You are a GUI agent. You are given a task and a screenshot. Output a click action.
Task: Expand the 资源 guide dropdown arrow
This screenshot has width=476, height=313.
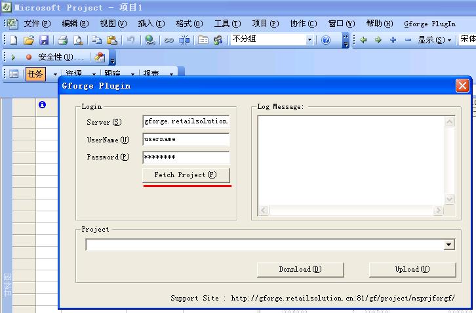click(94, 74)
